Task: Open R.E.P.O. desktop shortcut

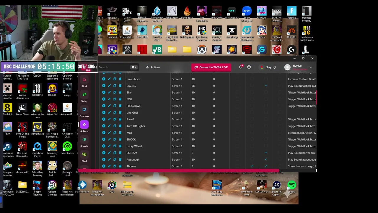Action: click(x=52, y=90)
